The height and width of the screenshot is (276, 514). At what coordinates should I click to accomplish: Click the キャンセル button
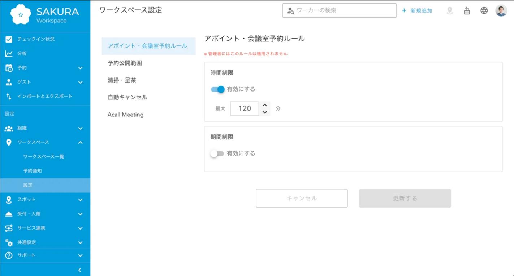point(302,198)
